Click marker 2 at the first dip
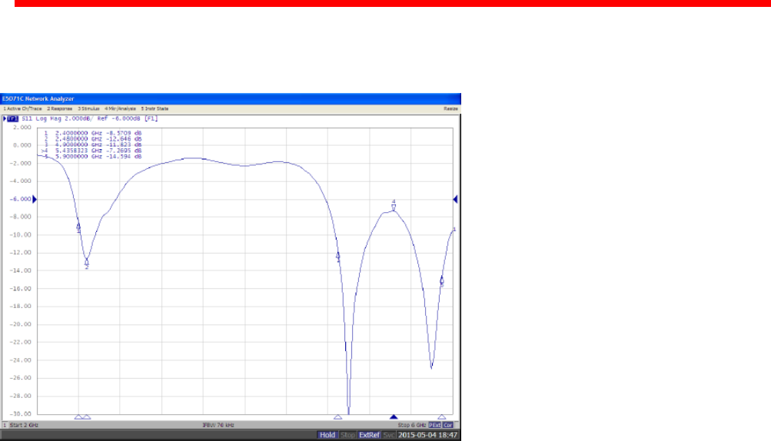The width and height of the screenshot is (771, 441). pos(87,264)
